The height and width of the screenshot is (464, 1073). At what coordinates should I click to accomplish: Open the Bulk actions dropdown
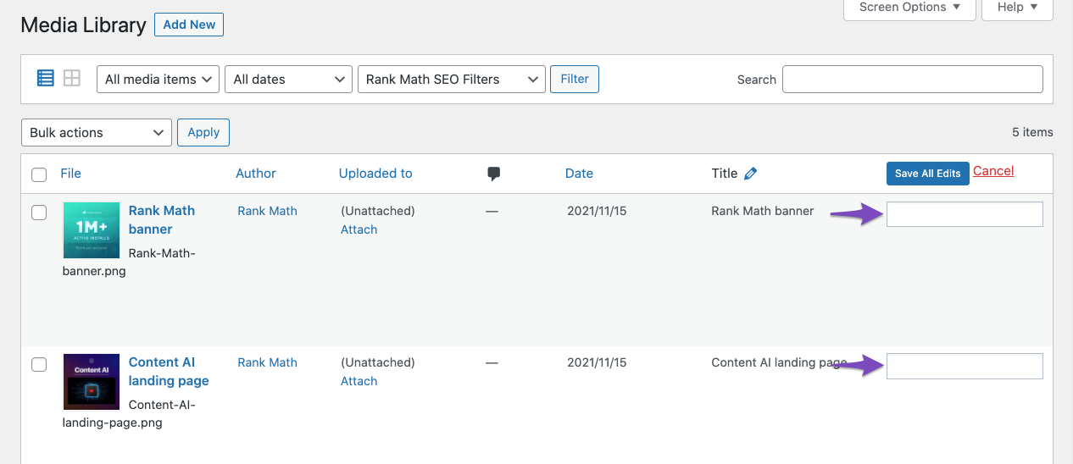click(x=96, y=132)
